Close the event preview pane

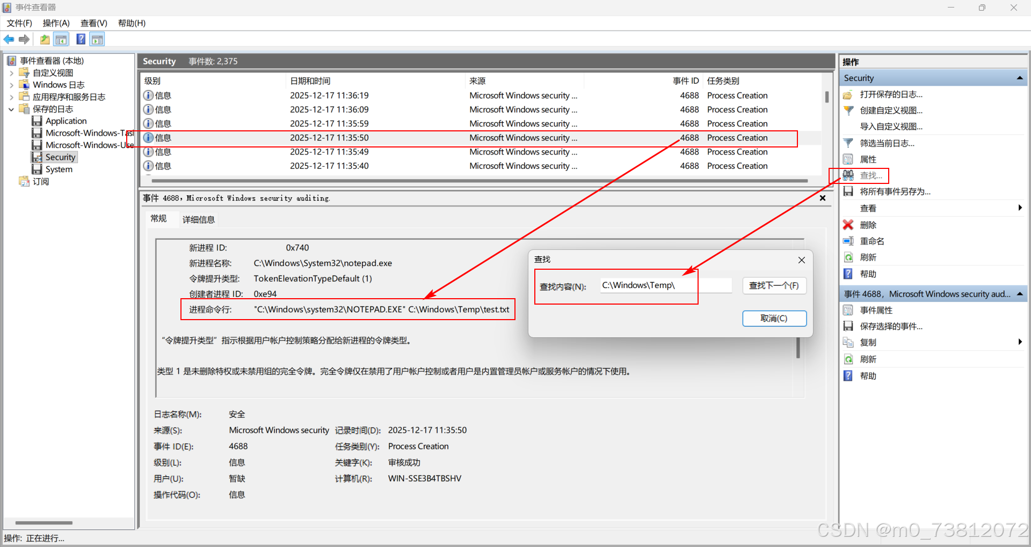point(822,198)
